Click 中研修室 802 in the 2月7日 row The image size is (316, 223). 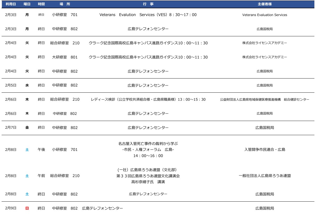pos(65,128)
